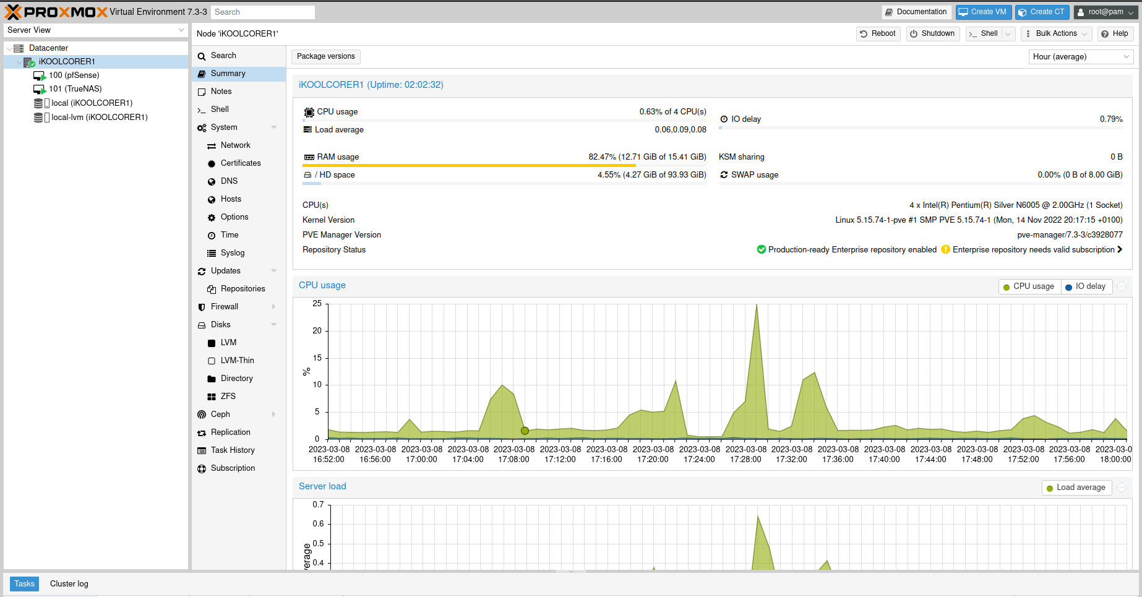
Task: Click the Proxmox logo
Action: 56,12
